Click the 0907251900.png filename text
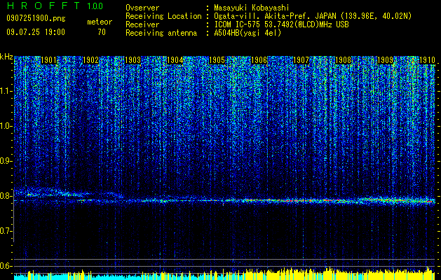 click(x=36, y=18)
